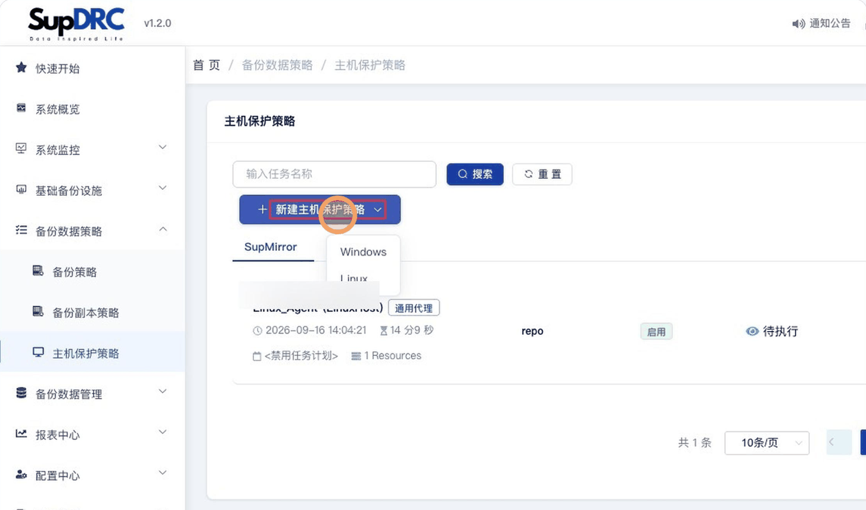Click the 配置中心 users icon
The image size is (866, 510).
click(x=21, y=474)
